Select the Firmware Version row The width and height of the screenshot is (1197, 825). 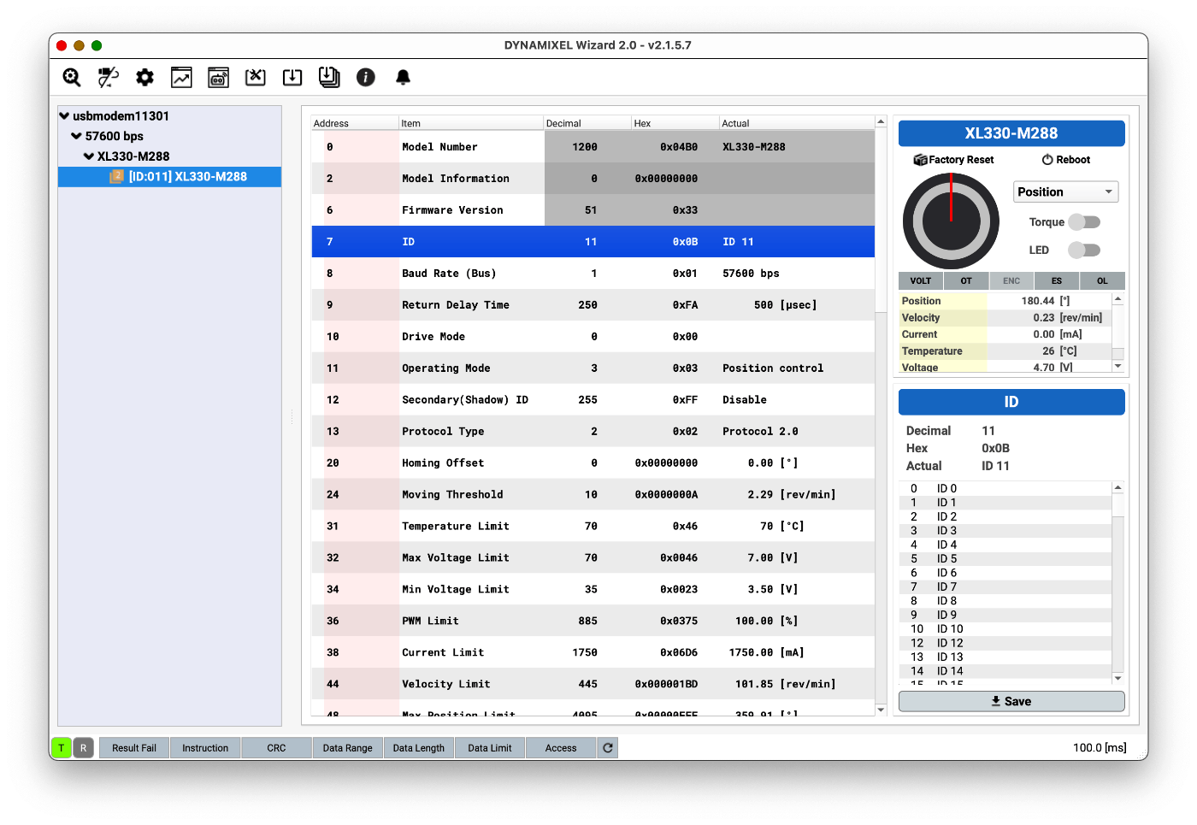pyautogui.click(x=593, y=210)
